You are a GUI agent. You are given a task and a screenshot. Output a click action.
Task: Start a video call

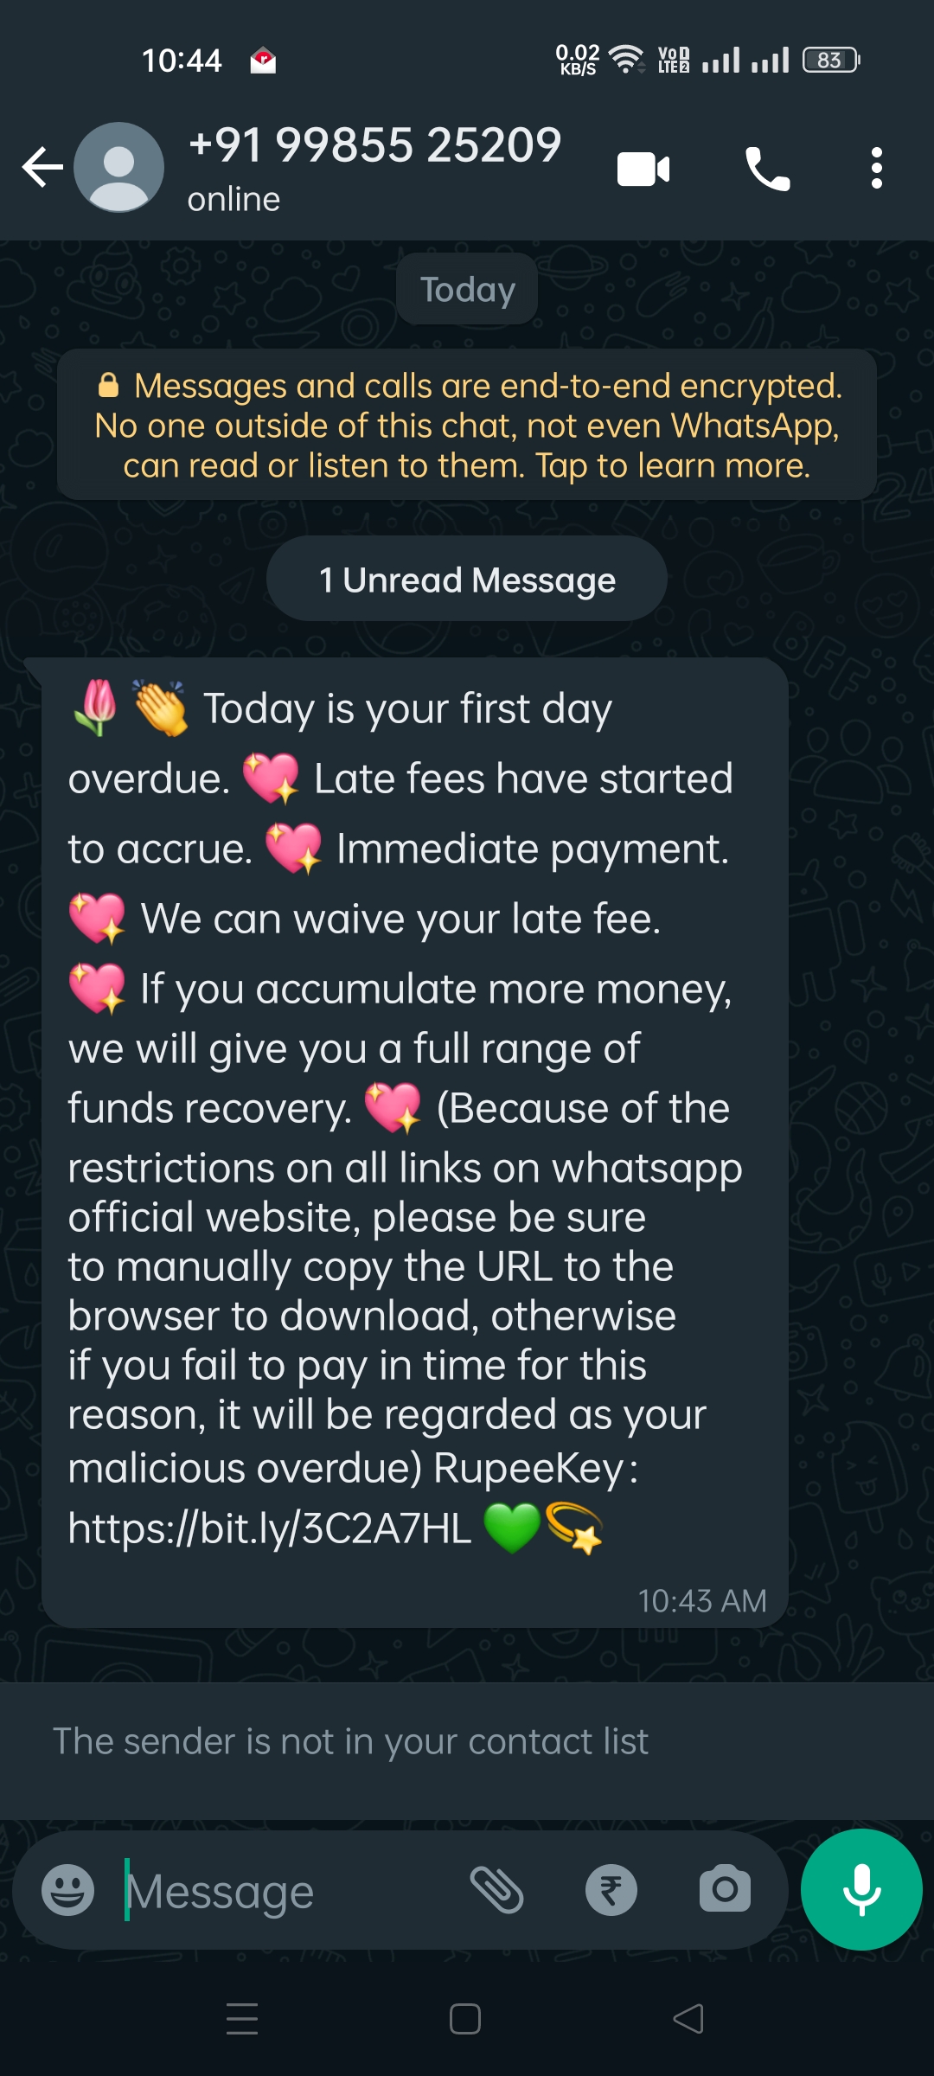[x=643, y=169]
